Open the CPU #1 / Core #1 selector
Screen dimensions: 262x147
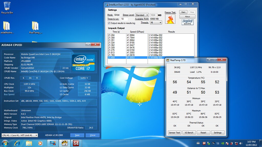[20, 135]
